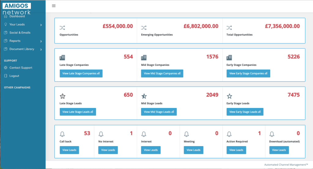313x169 pixels.
Task: Expand the Document Library chevron
Action: [x=41, y=49]
